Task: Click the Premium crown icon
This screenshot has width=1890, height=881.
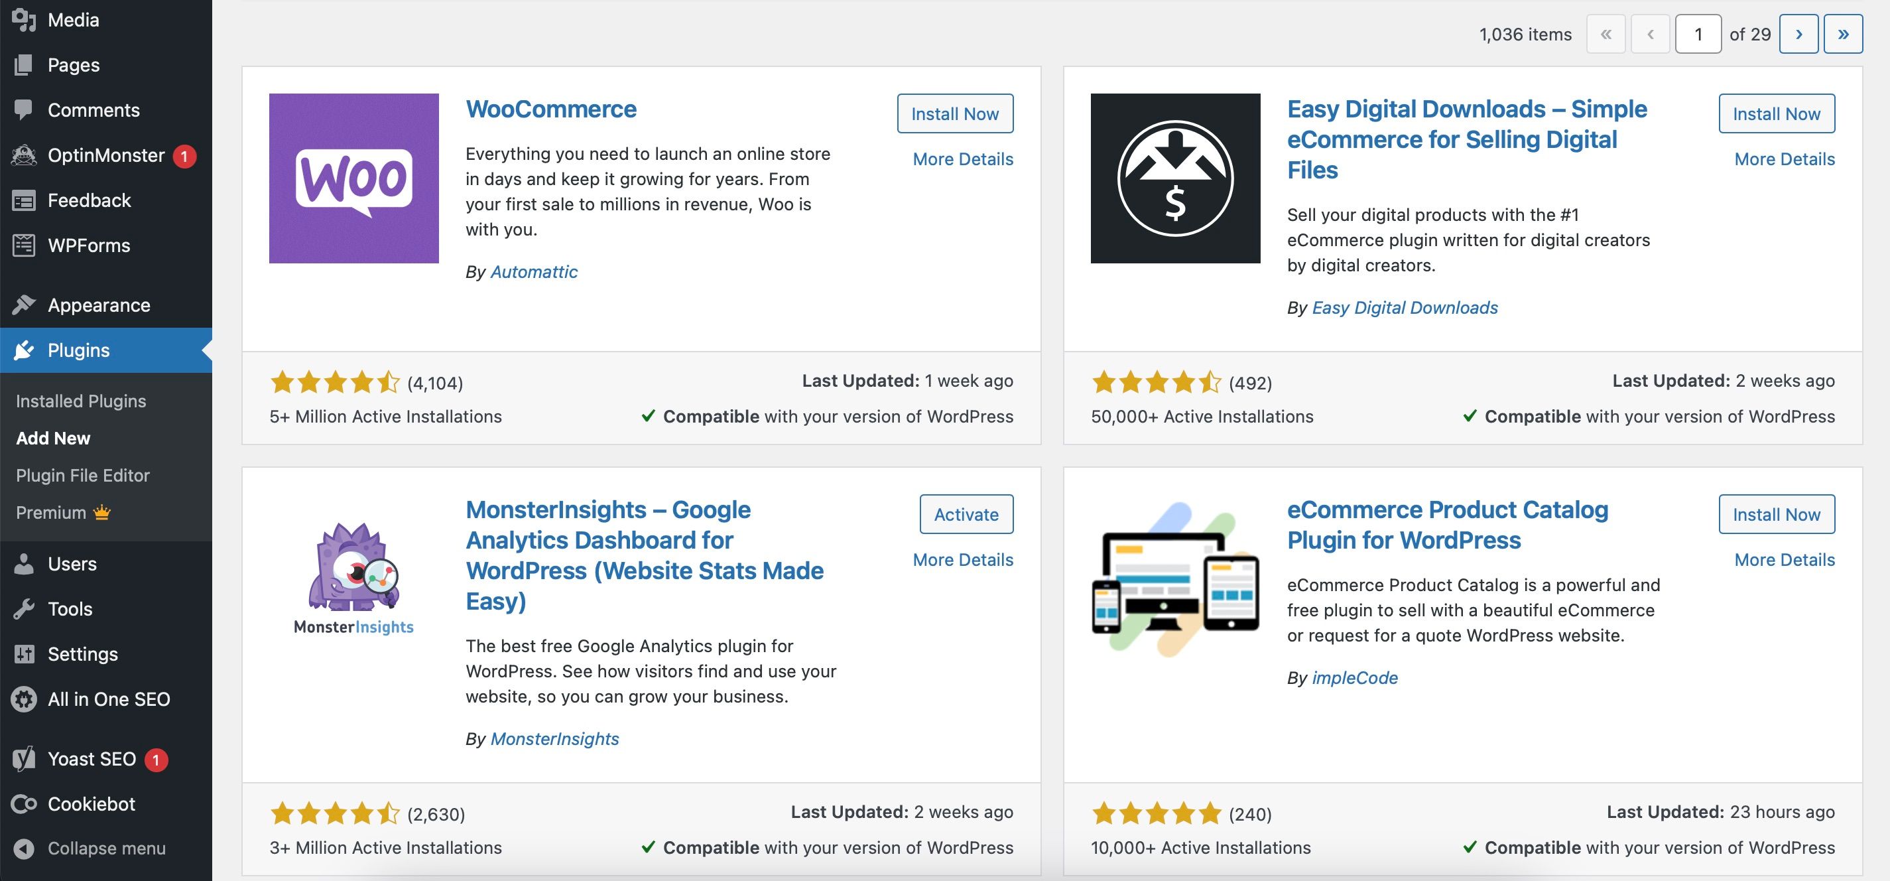Action: (102, 511)
